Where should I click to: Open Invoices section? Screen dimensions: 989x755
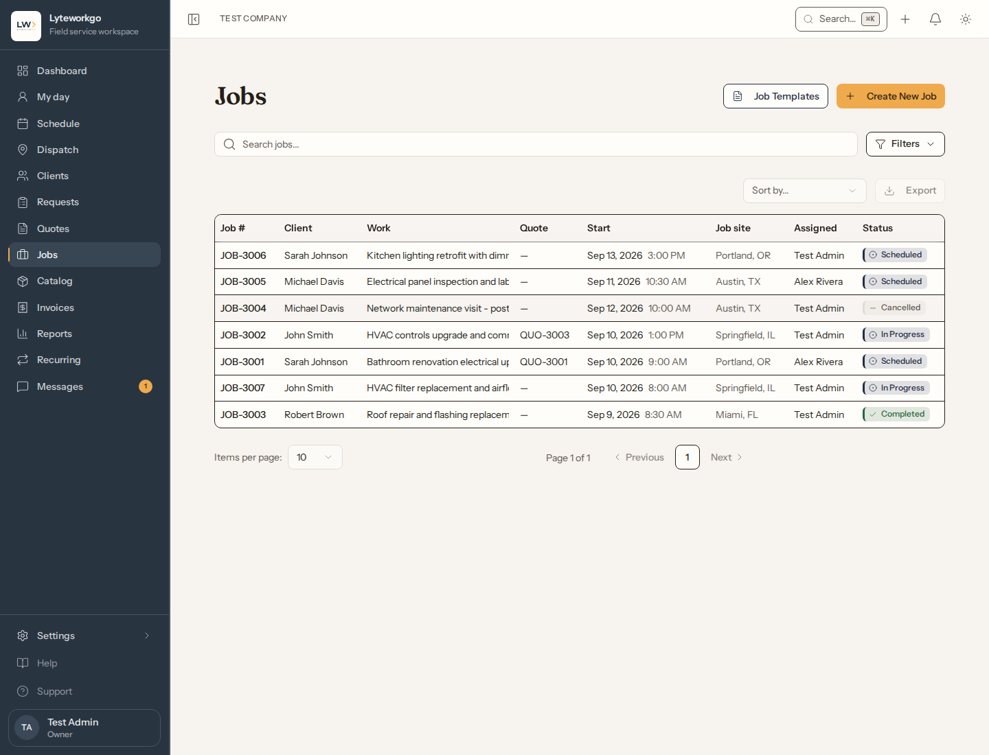(84, 307)
